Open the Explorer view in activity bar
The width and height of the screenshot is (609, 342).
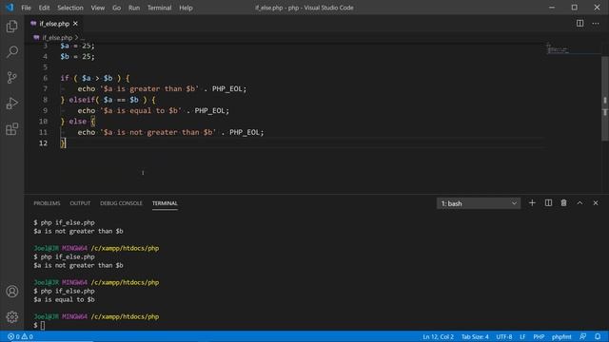[12, 27]
